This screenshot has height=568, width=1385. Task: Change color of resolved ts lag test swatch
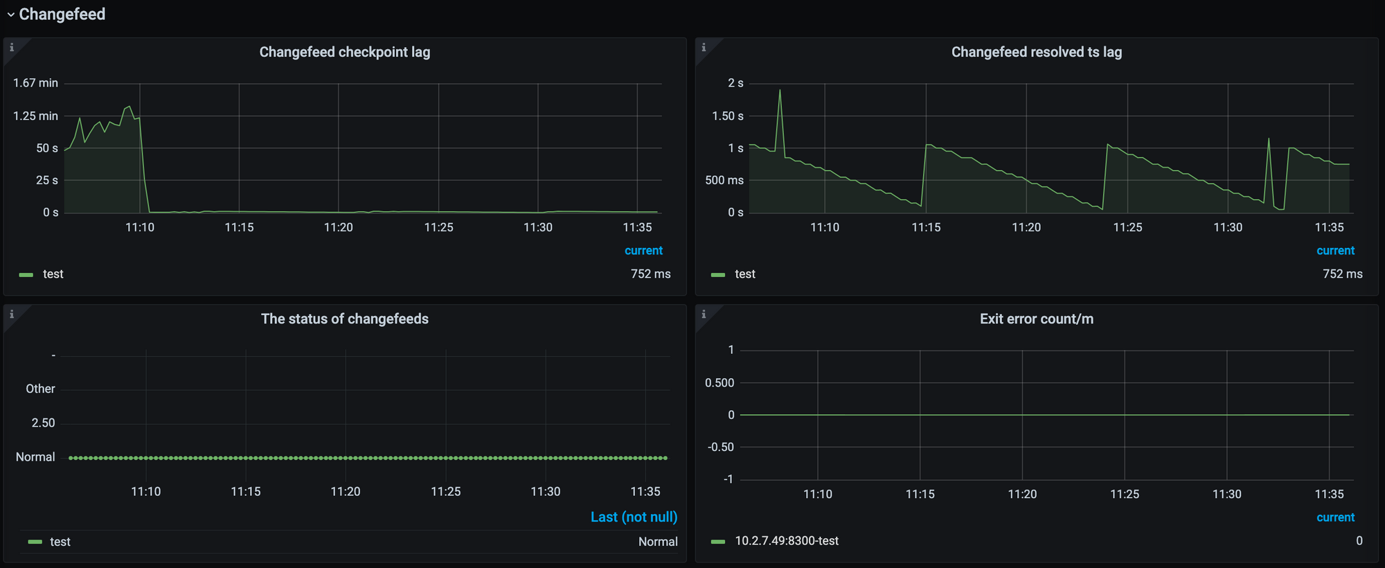pos(718,275)
